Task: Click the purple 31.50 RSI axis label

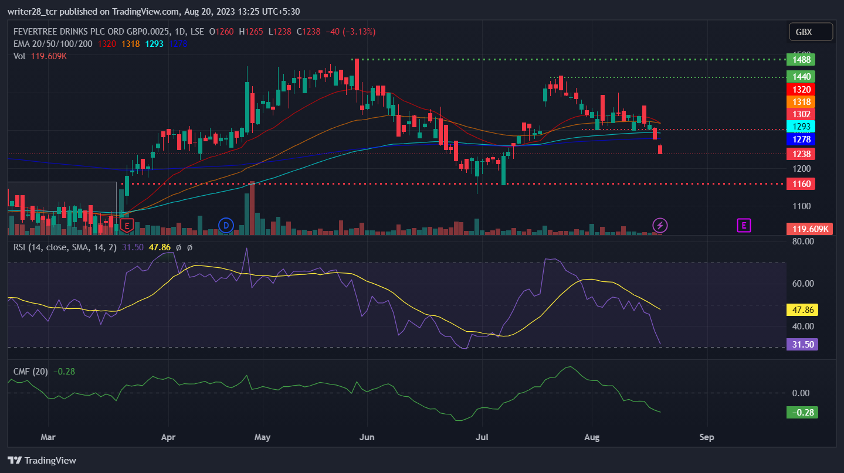Action: 802,344
